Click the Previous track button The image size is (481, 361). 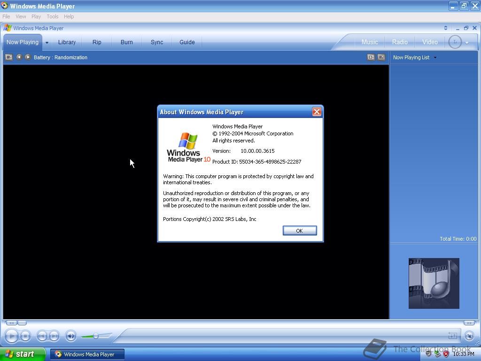pos(42,337)
